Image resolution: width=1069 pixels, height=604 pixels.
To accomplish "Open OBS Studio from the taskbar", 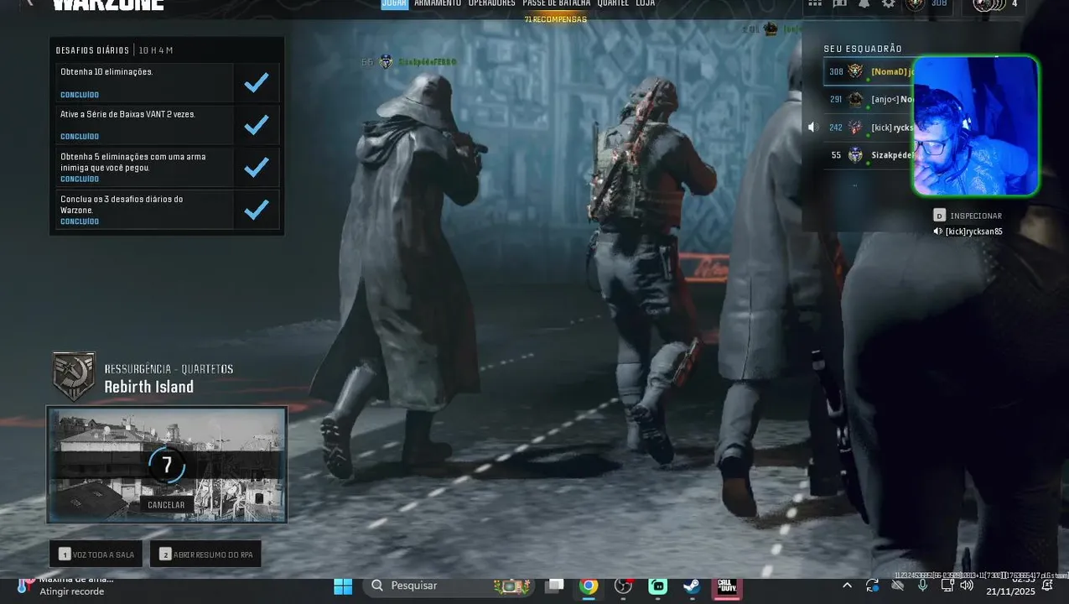I will point(623,586).
